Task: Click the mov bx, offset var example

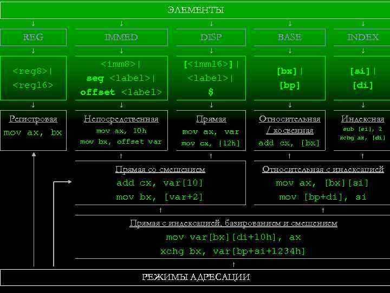Action: [121, 142]
